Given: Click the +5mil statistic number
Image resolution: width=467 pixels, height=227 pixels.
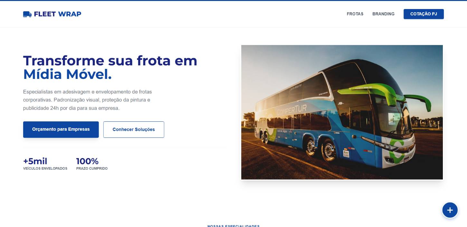Looking at the screenshot, I should point(35,161).
